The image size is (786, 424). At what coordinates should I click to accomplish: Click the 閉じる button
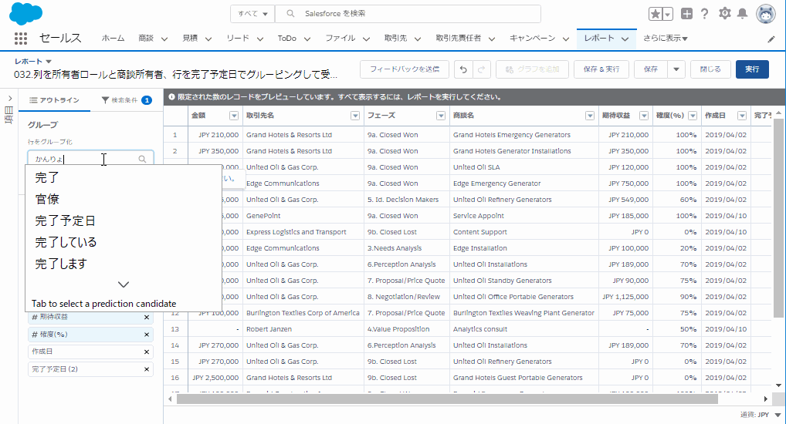click(x=710, y=69)
